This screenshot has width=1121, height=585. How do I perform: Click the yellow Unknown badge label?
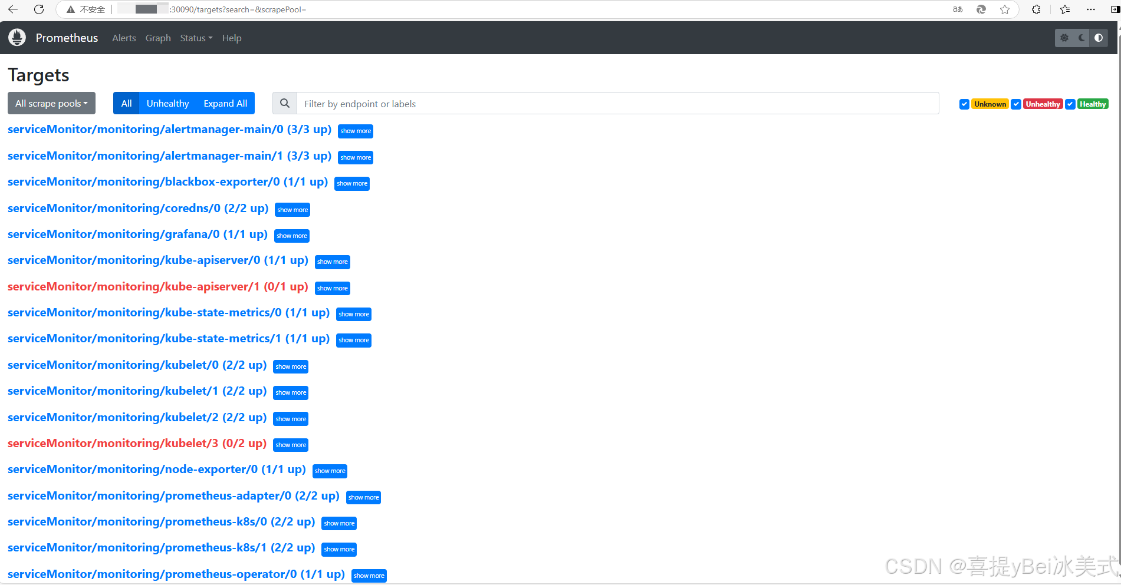click(990, 104)
